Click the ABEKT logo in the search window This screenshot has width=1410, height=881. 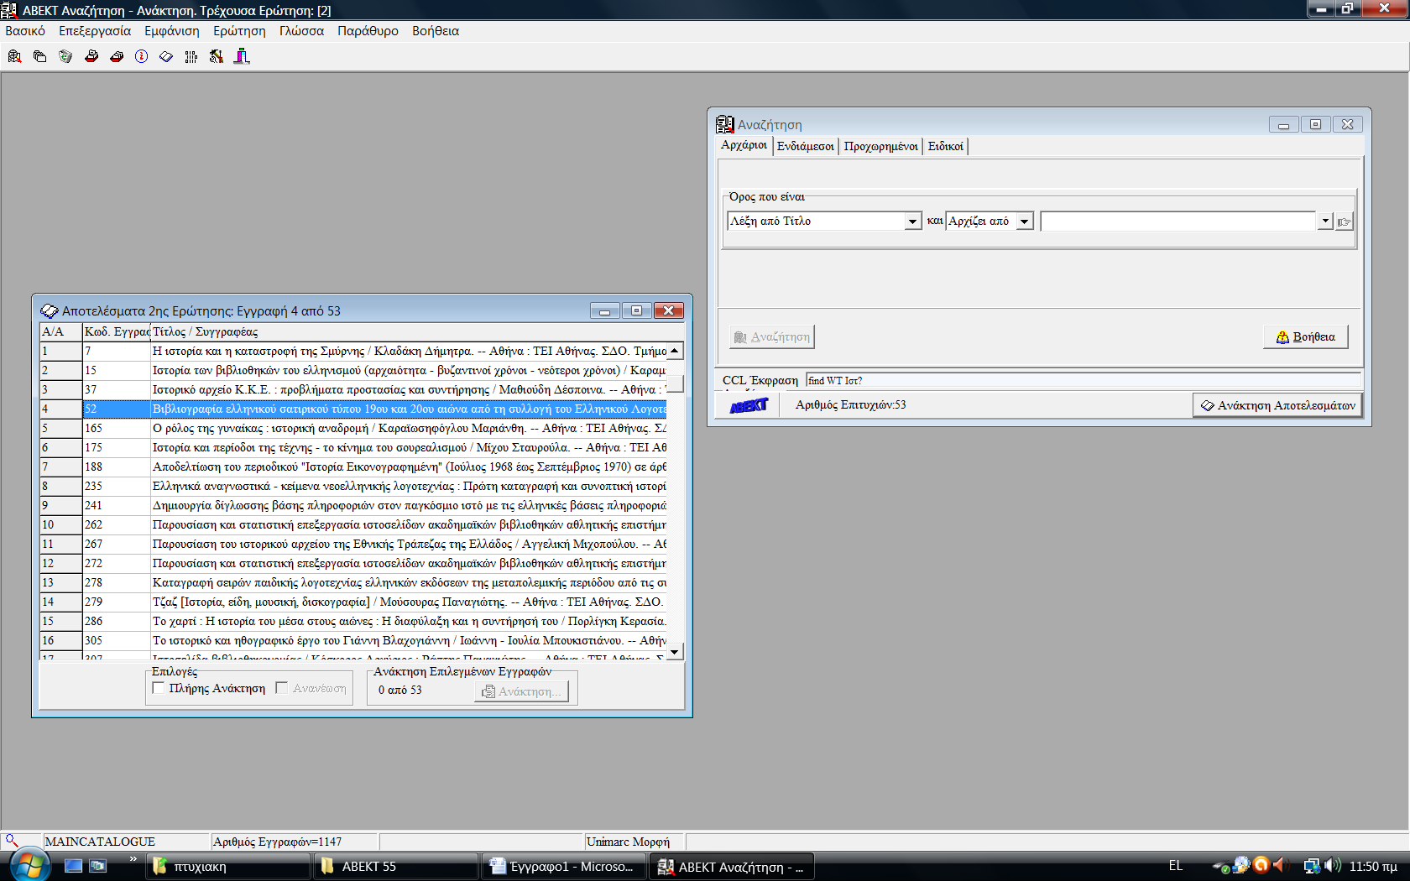point(749,405)
